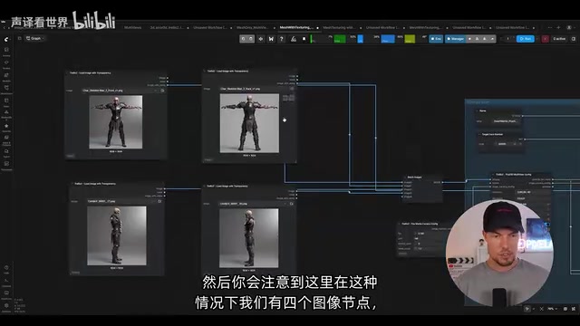The width and height of the screenshot is (580, 326).
Task: Open the Console panel icon
Action: pyautogui.click(x=6, y=282)
